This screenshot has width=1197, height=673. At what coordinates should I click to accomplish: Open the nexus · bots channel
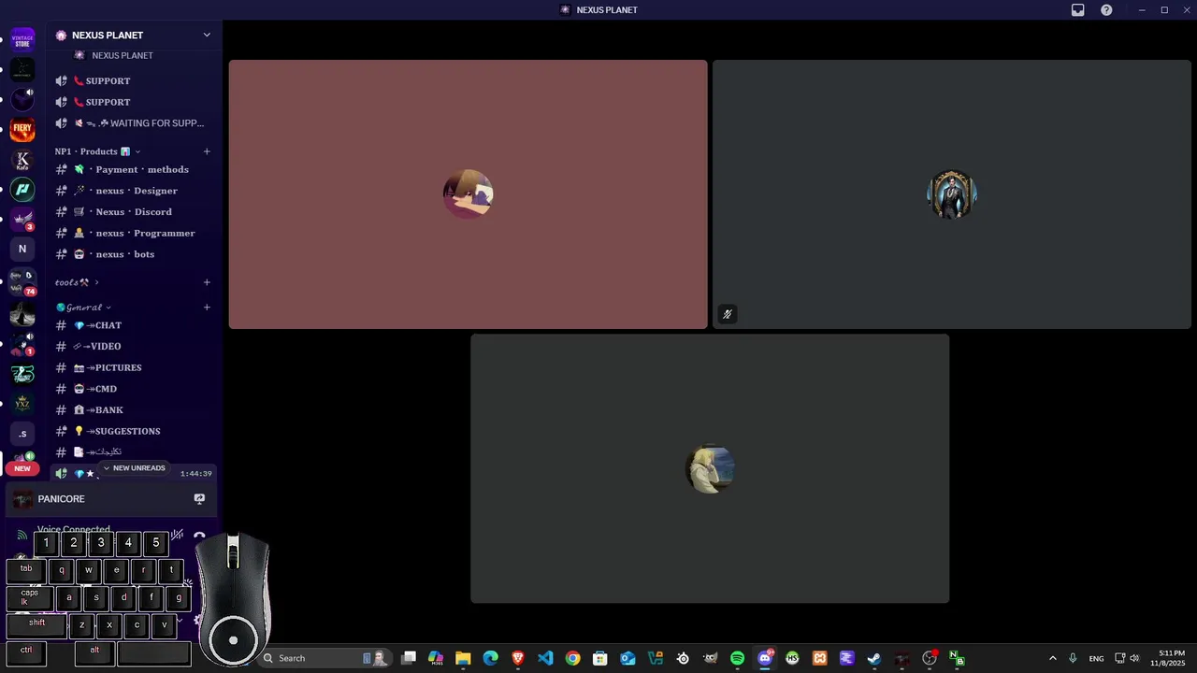click(x=134, y=254)
